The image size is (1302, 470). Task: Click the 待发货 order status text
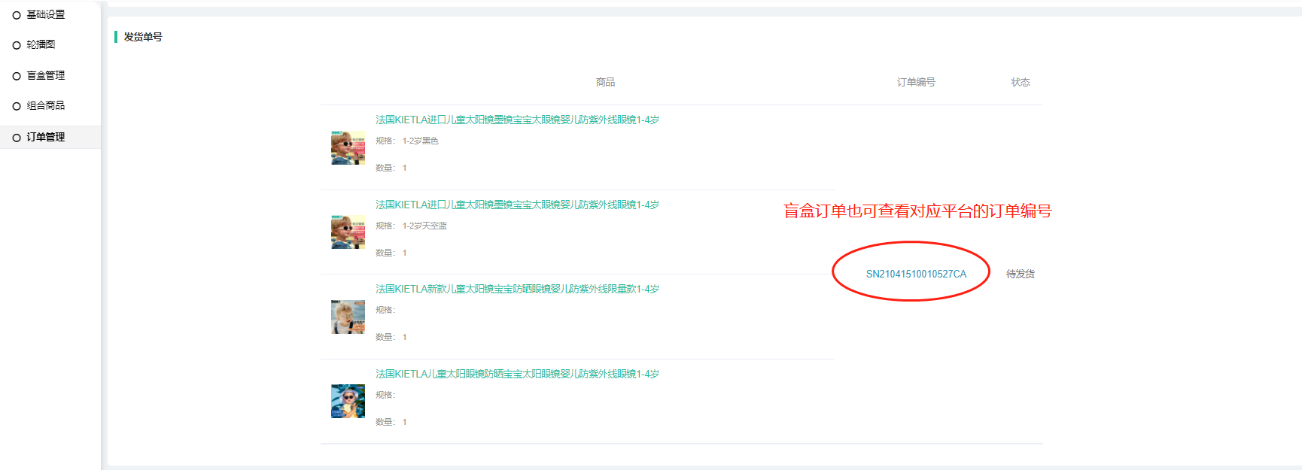1021,274
